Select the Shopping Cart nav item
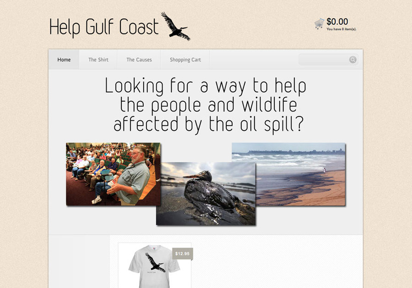 [185, 60]
